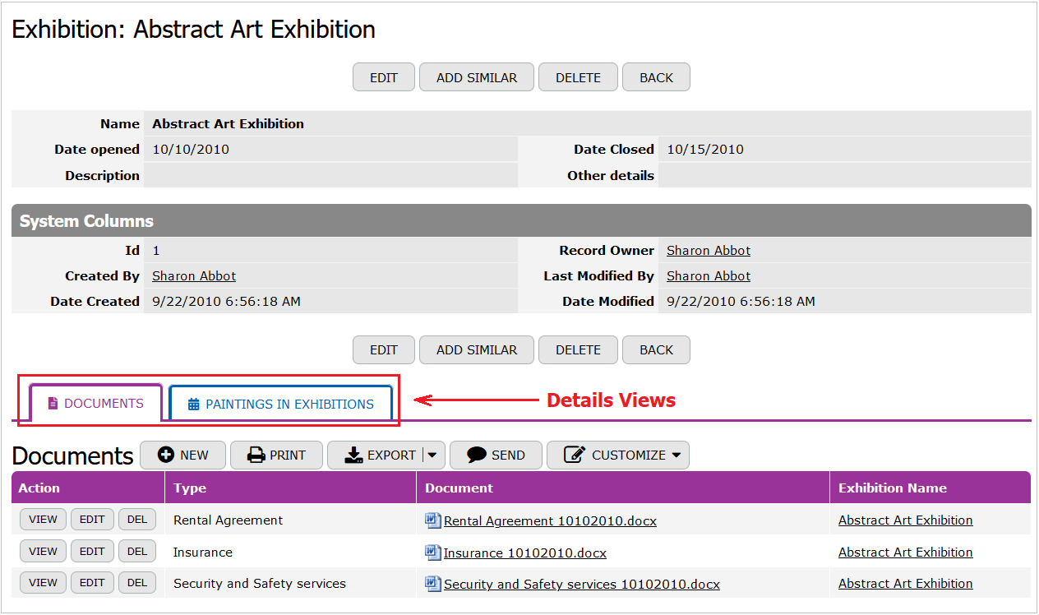Click the DELETE button above the Name field
1039x615 pixels.
coord(578,77)
